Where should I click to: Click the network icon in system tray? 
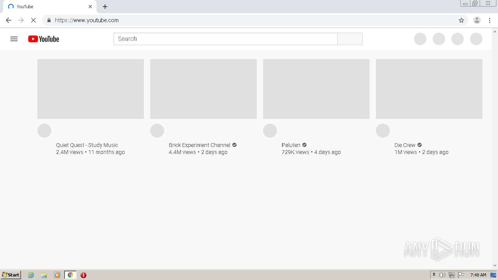pyautogui.click(x=452, y=275)
